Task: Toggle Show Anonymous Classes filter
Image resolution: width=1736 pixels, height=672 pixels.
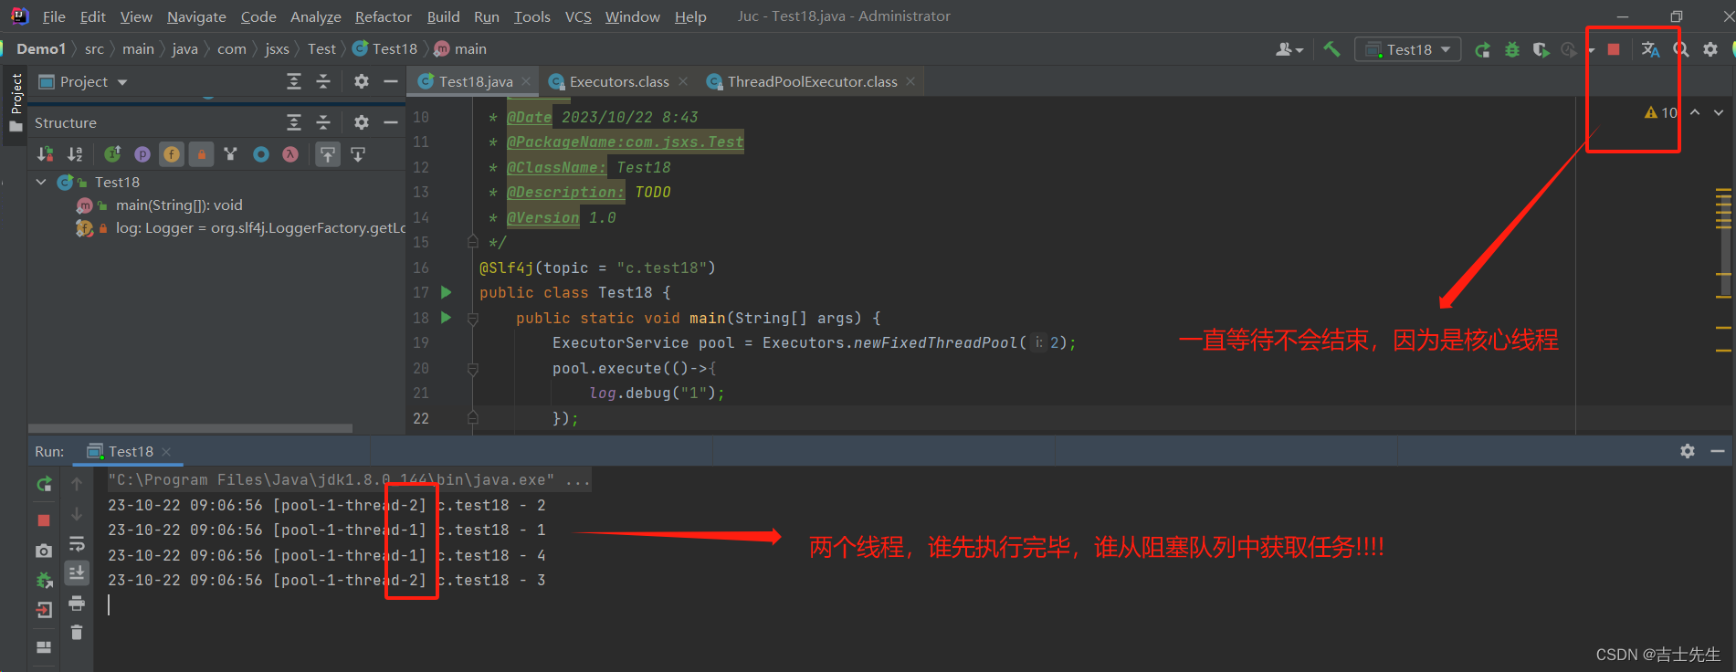Action: coord(261,154)
